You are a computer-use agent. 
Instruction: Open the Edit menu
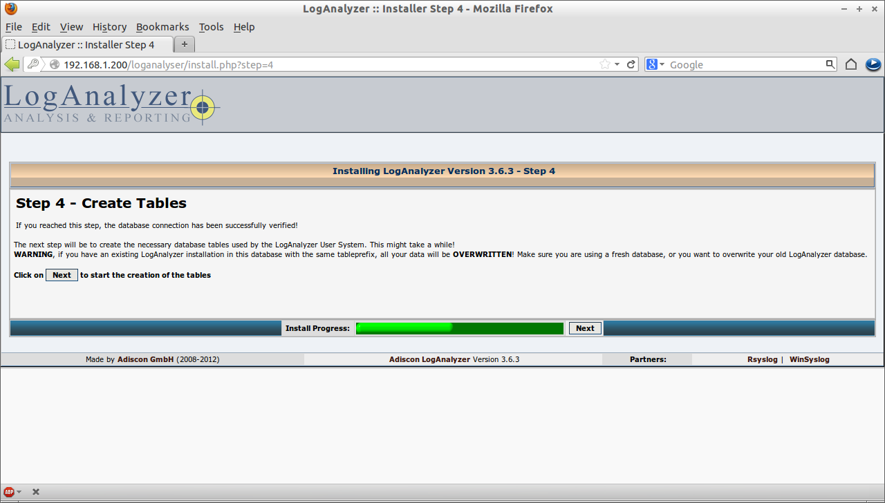41,27
